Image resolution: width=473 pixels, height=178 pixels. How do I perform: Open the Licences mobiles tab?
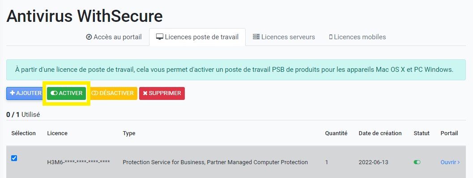pos(358,37)
